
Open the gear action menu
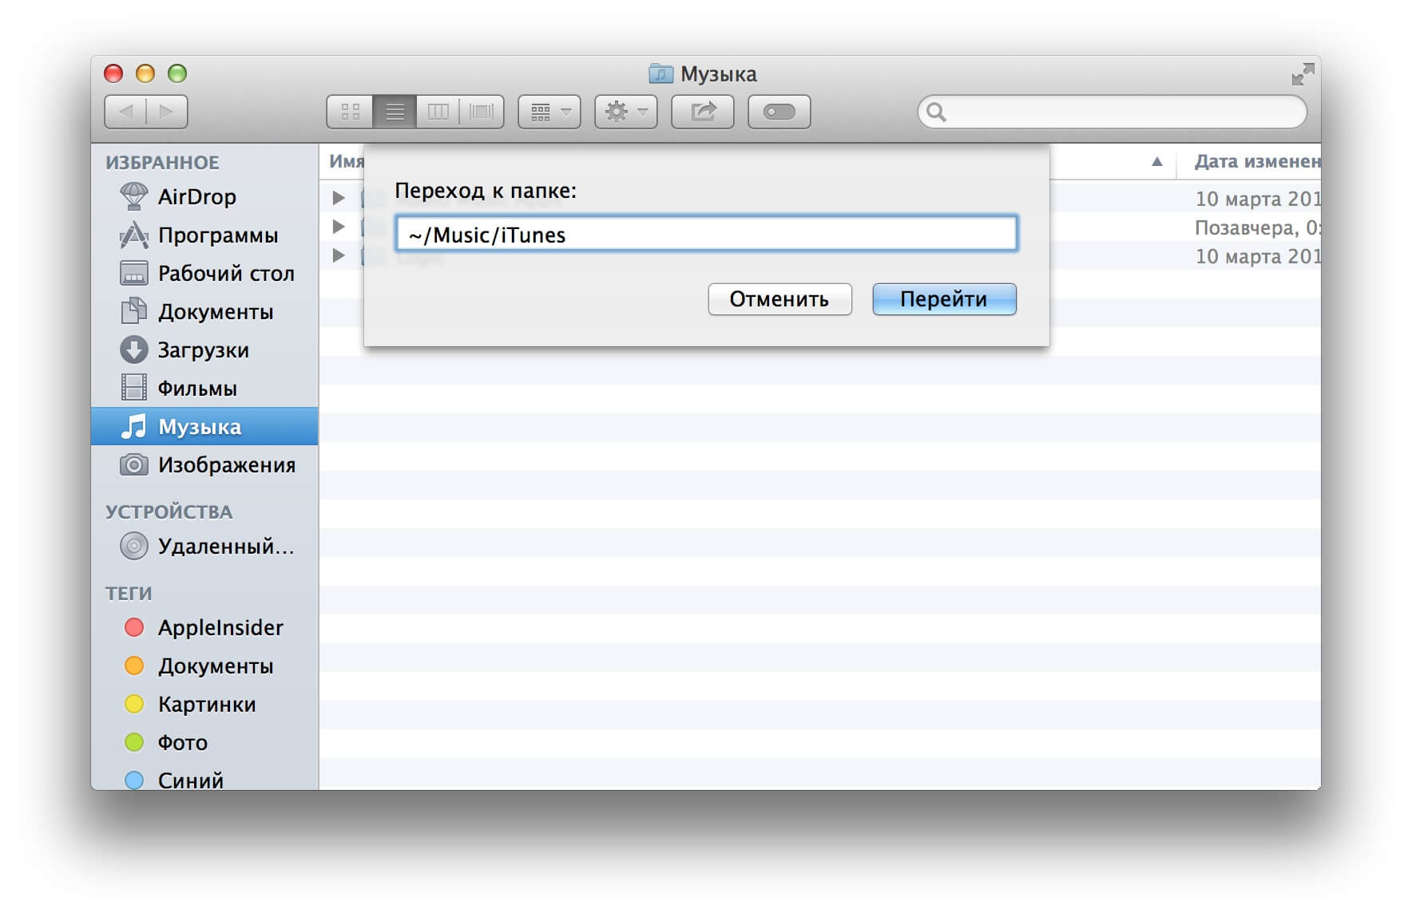pyautogui.click(x=626, y=112)
